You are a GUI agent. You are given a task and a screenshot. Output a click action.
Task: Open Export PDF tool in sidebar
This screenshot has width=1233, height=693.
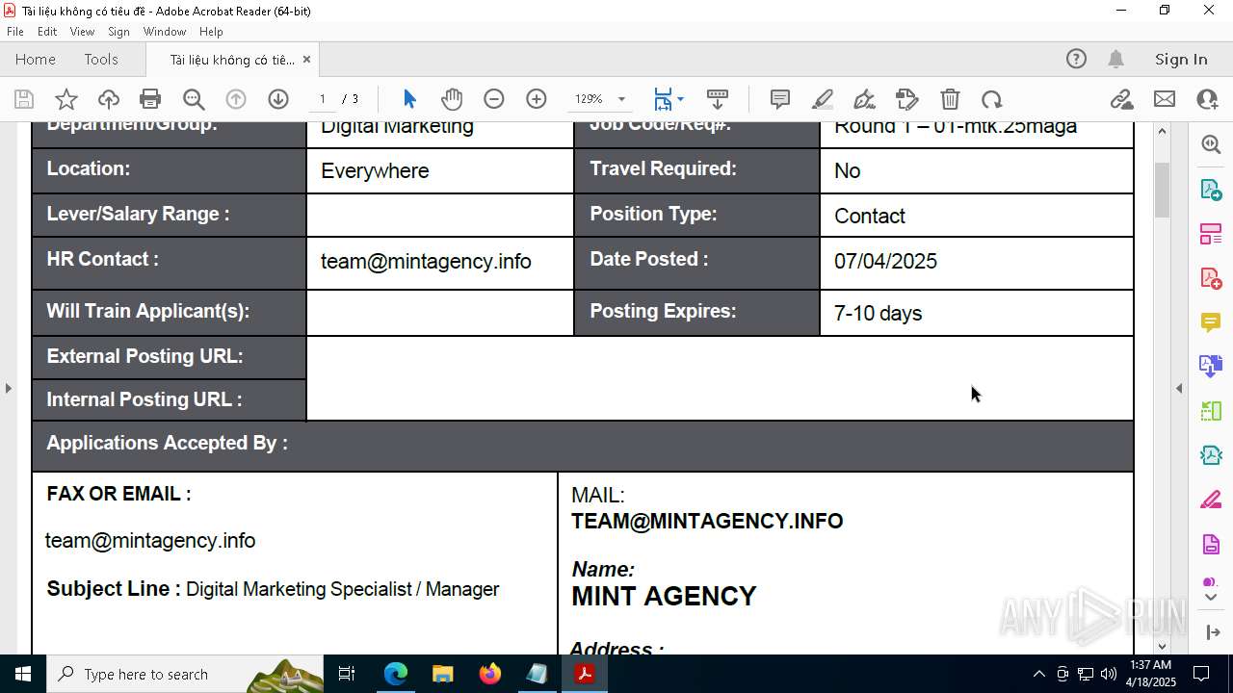click(1211, 190)
